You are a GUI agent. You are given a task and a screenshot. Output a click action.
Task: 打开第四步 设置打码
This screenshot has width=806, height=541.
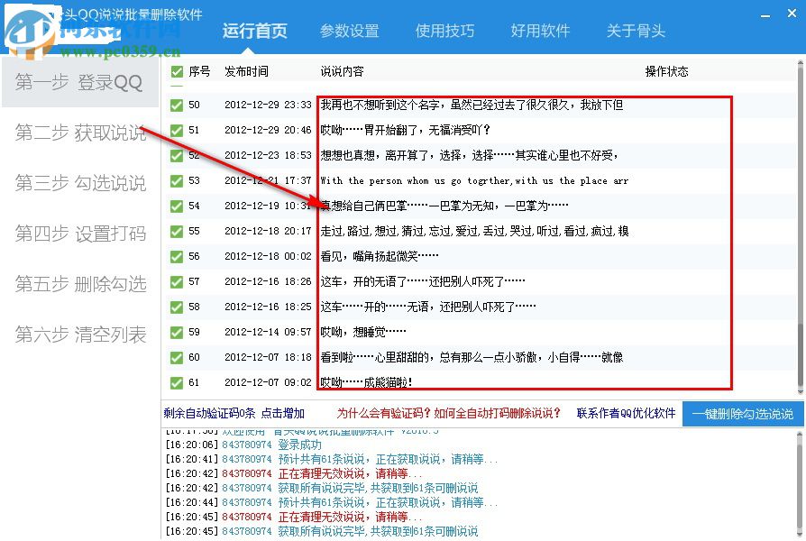coord(80,234)
